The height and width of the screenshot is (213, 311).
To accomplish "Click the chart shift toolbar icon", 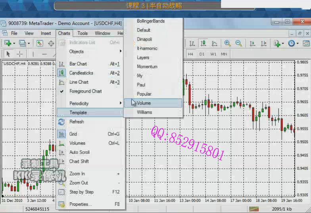I will (263, 43).
